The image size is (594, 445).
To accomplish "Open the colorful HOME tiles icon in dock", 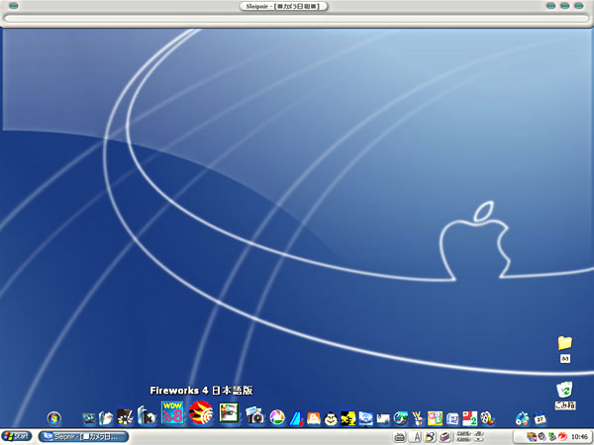I will tap(435, 418).
